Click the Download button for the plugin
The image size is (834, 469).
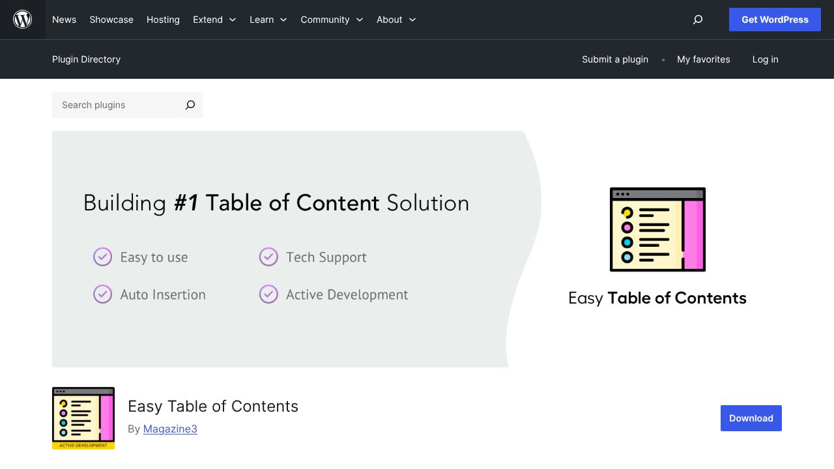pos(751,418)
